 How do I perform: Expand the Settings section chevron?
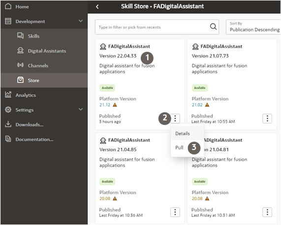point(81,110)
